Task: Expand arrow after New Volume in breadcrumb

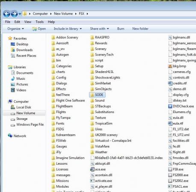Action: click(76, 14)
